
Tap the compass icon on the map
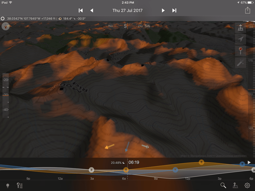[5, 26]
